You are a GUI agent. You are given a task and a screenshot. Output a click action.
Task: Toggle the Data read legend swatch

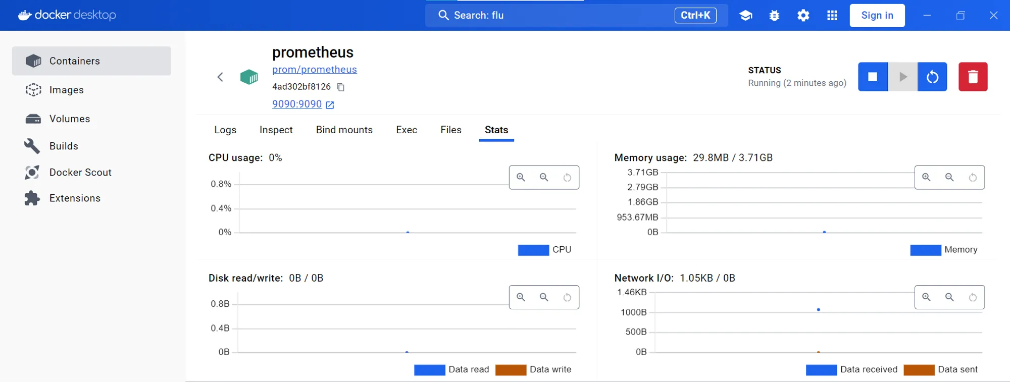click(430, 370)
